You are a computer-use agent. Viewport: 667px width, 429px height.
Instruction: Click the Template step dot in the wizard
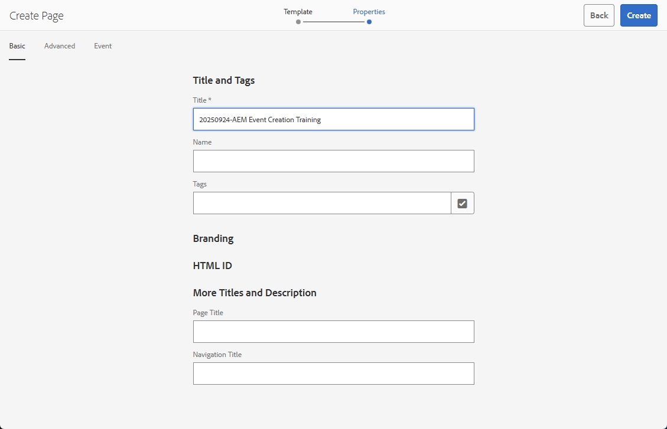[x=298, y=22]
